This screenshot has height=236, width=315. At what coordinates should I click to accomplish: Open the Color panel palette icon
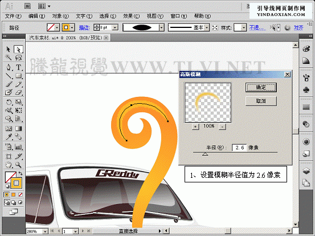point(306,49)
